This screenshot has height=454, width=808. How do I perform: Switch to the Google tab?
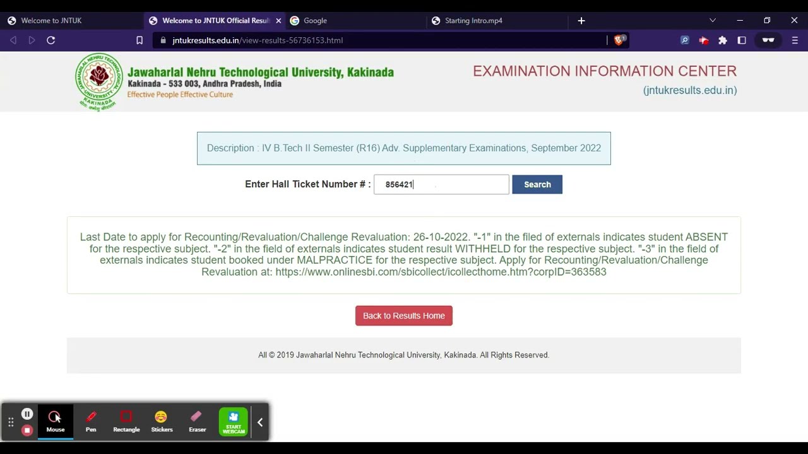pos(355,21)
